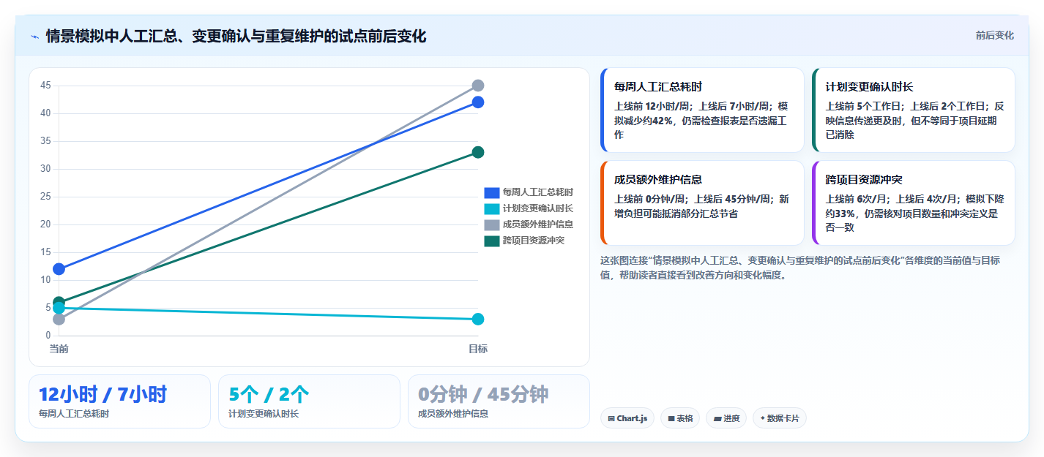Open the 跨项目资源冲突 info card heading
This screenshot has width=1044, height=457.
(864, 179)
